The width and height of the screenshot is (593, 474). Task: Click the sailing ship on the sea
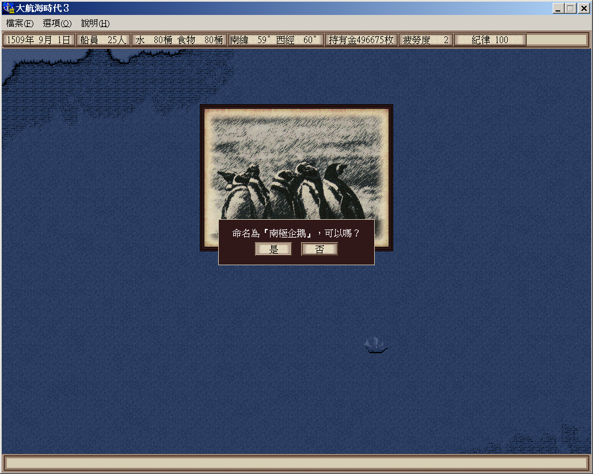coord(376,345)
